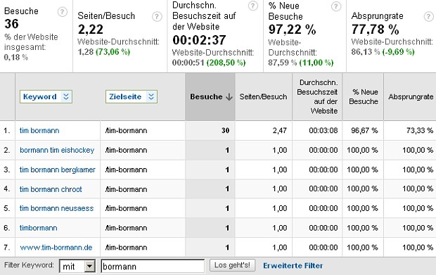Click visit time '00:03:08' in row 1
The width and height of the screenshot is (436, 275).
323,131
